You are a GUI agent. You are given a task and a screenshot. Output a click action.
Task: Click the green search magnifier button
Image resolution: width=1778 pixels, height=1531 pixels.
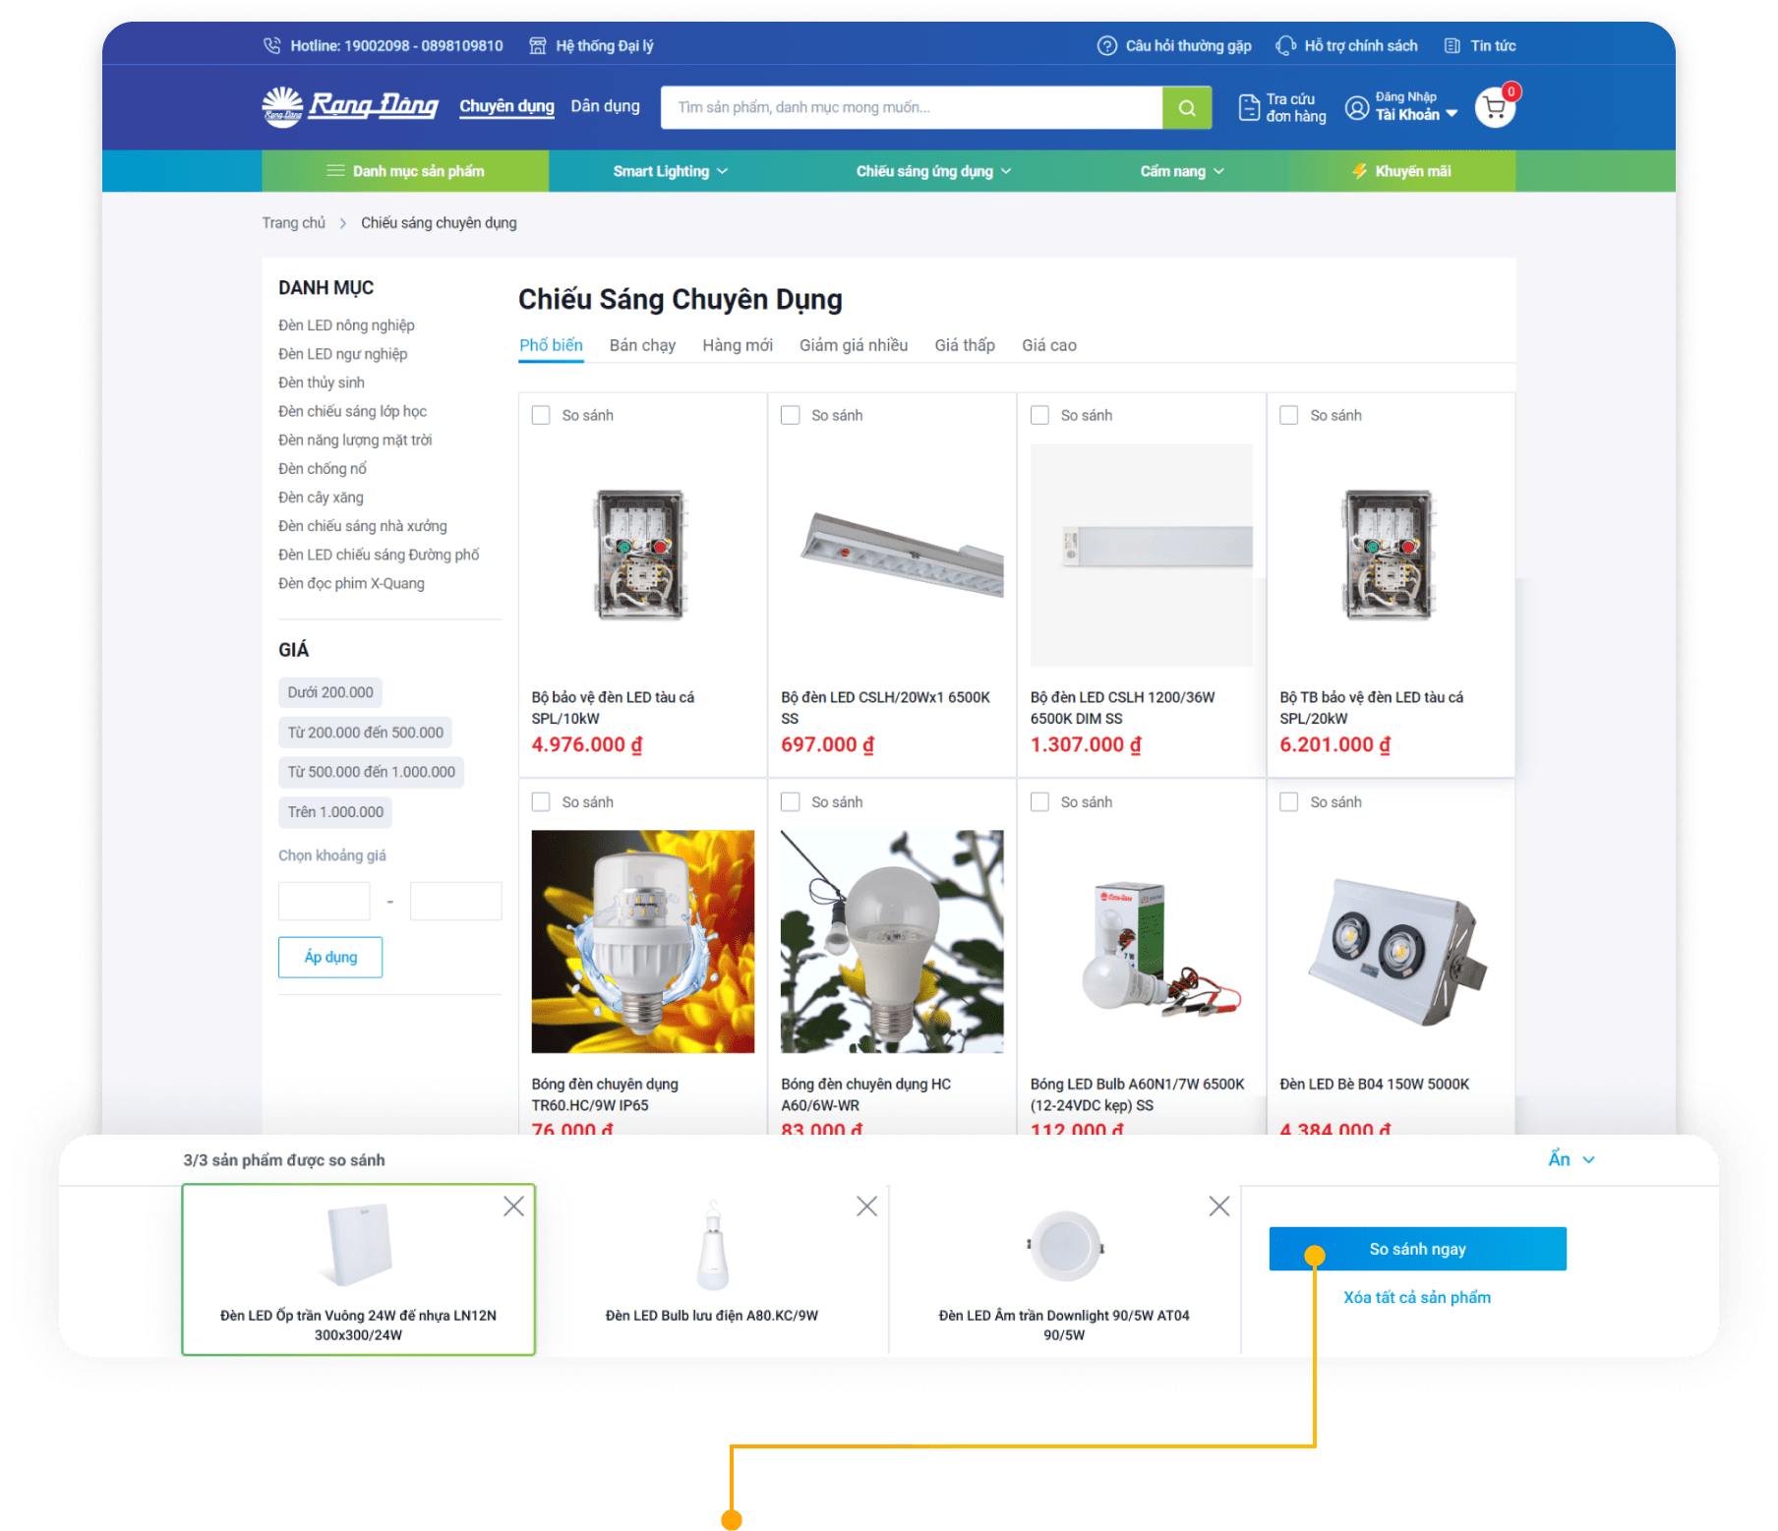pyautogui.click(x=1187, y=107)
